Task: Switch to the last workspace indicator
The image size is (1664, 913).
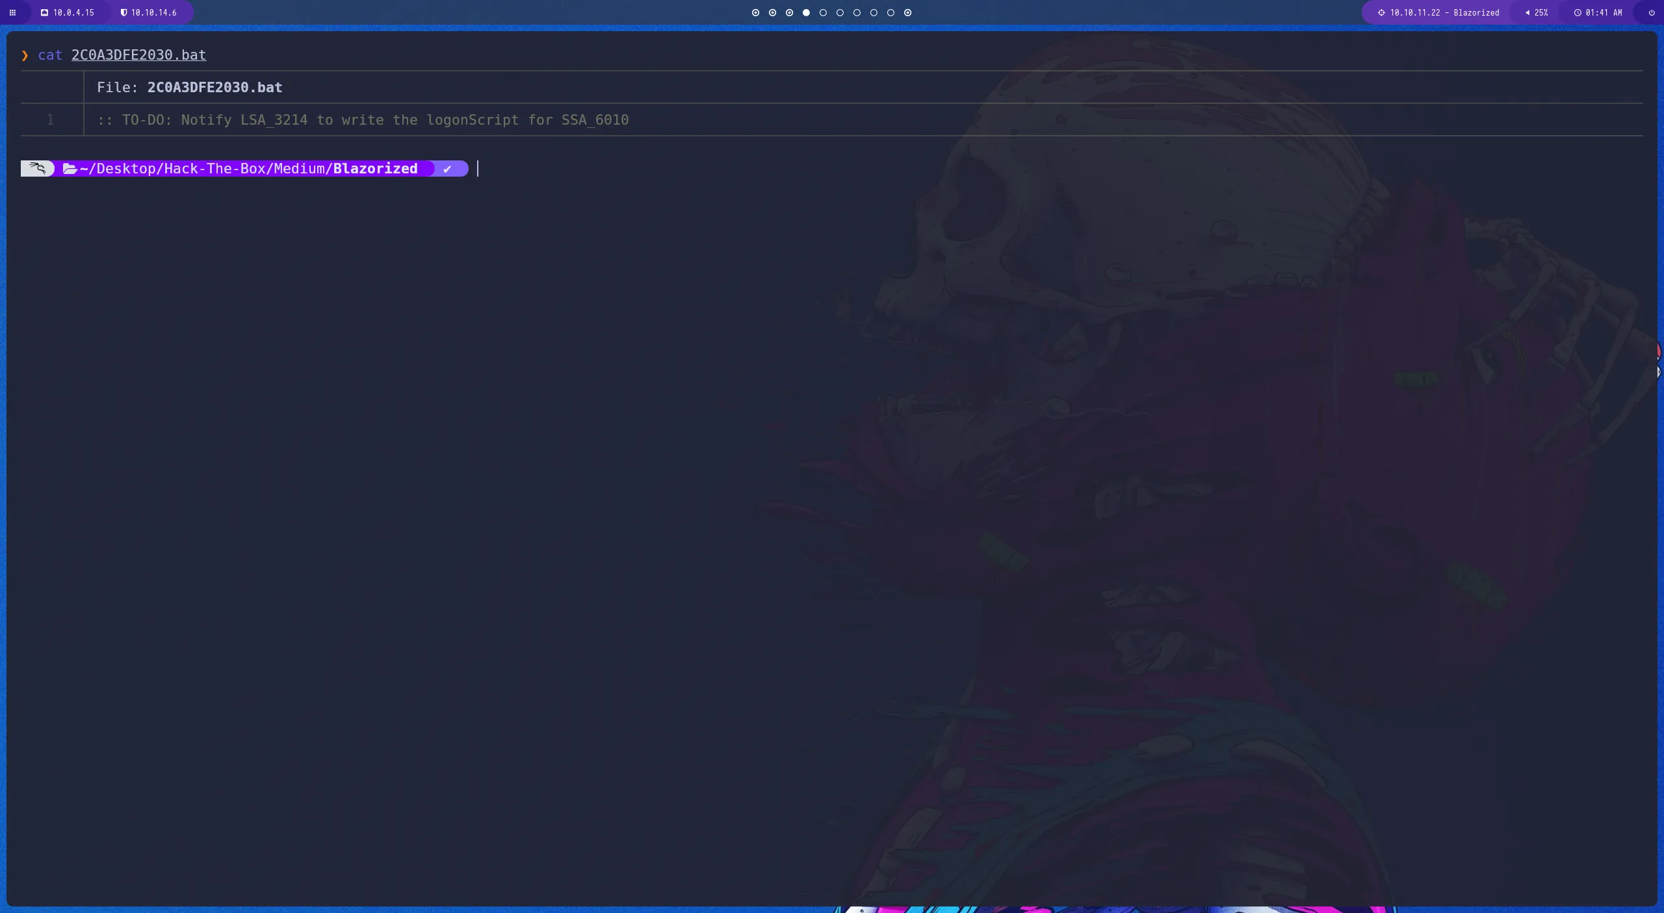Action: tap(907, 12)
